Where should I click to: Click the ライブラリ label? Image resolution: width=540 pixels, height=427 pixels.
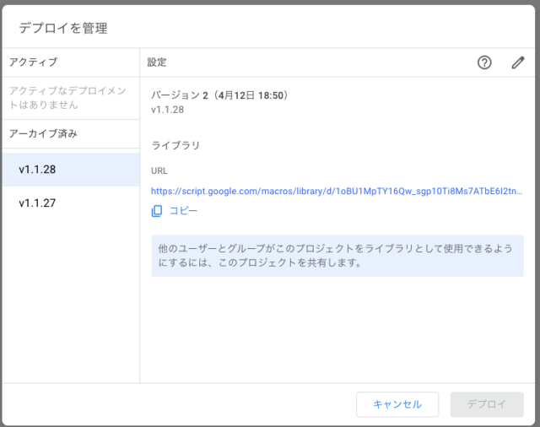point(175,146)
